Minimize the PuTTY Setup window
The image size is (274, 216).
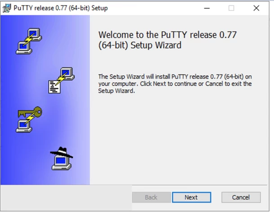[207, 8]
